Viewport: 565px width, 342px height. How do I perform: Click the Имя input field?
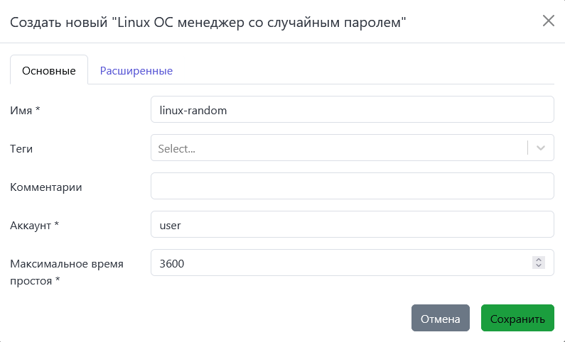tap(352, 110)
